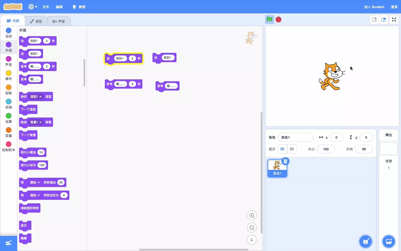Stop project with the red stop button
Image resolution: width=401 pixels, height=251 pixels.
click(x=278, y=20)
